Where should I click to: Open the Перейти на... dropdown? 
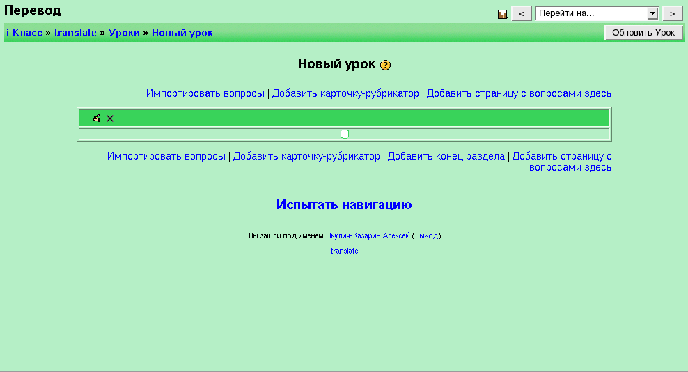coord(599,13)
